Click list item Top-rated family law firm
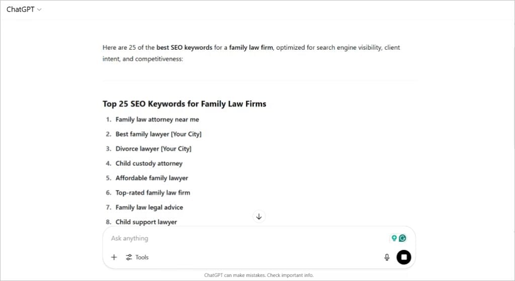The image size is (515, 281). click(153, 193)
